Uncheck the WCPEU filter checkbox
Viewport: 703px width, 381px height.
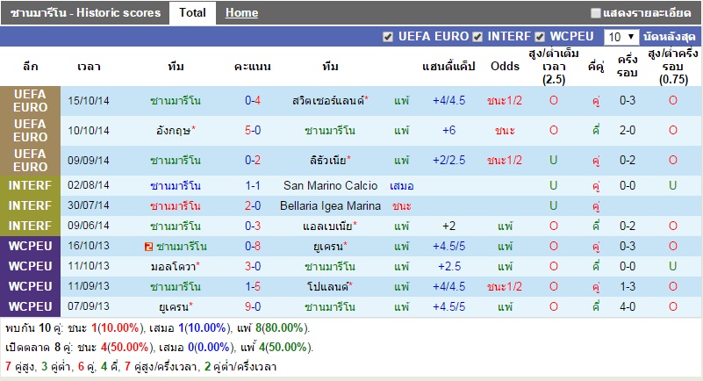[540, 37]
